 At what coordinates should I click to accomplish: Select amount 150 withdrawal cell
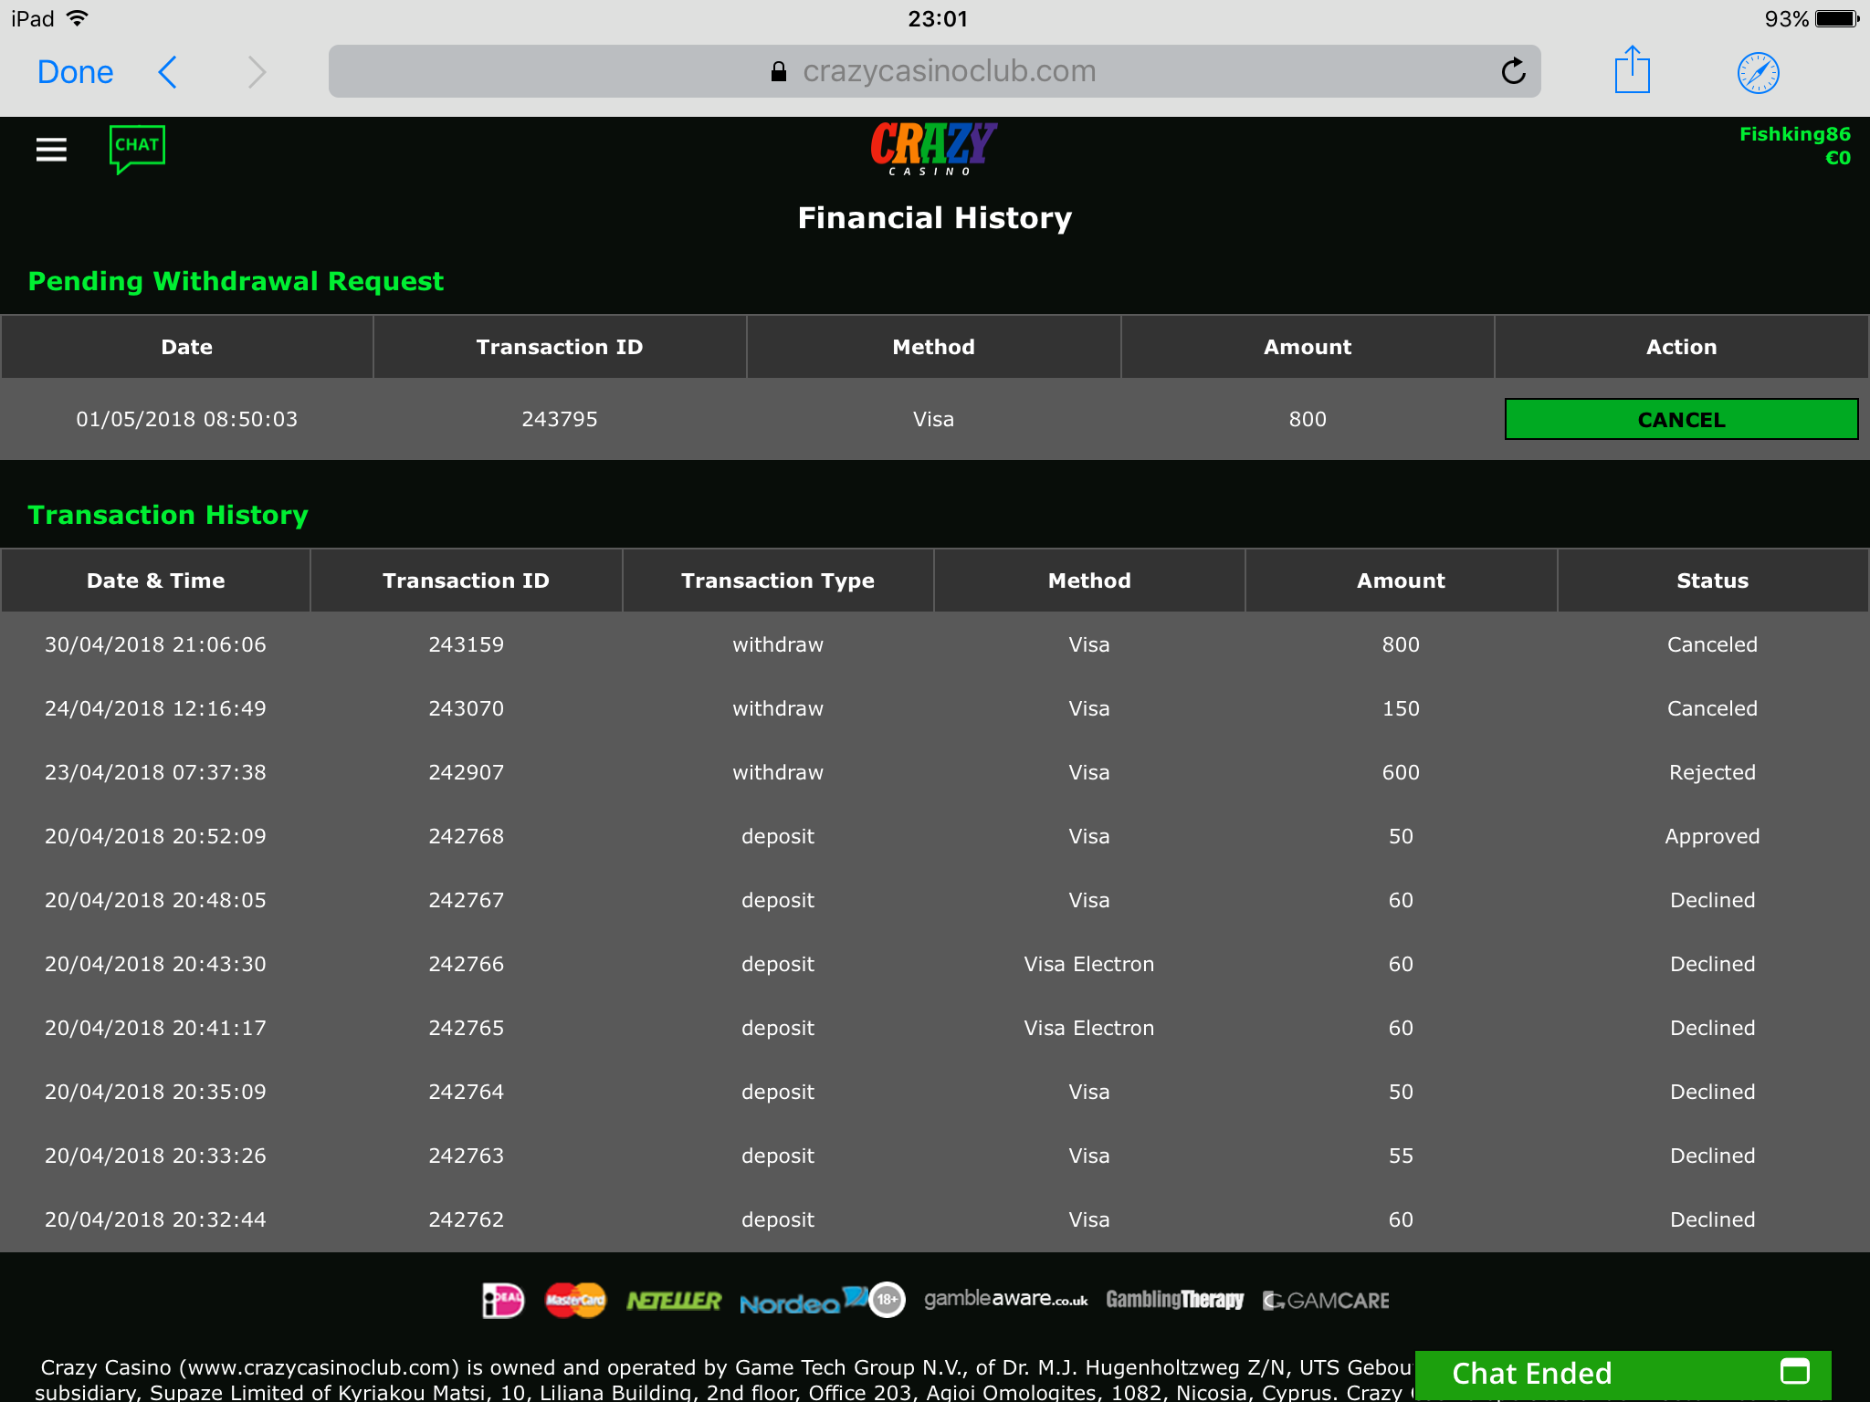[1401, 708]
